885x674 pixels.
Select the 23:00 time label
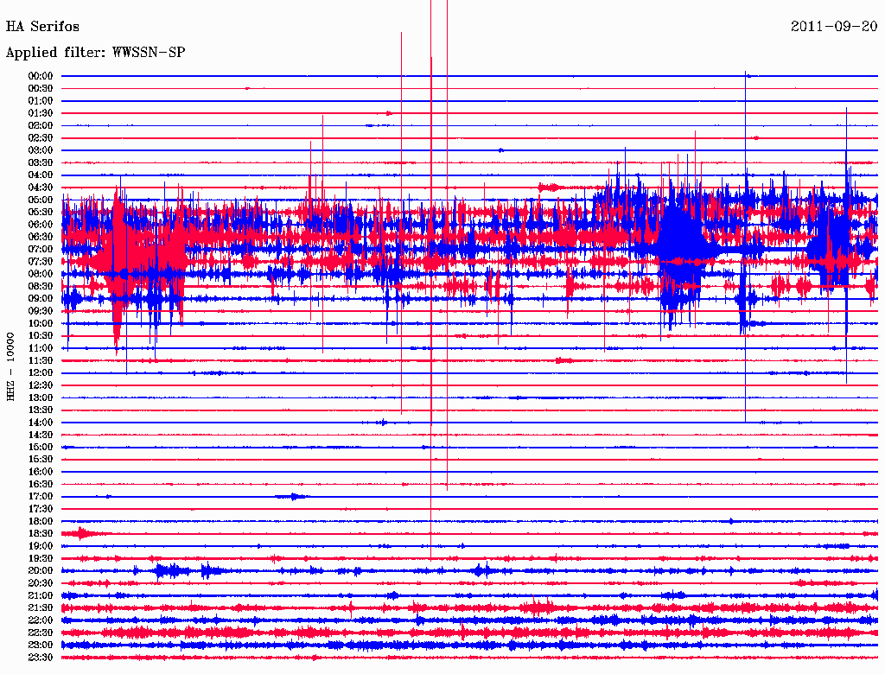coord(41,645)
